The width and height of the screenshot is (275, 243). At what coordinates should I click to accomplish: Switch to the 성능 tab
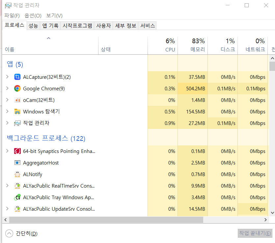click(x=33, y=26)
